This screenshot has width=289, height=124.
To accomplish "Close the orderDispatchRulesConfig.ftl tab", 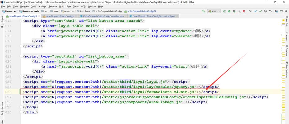I will 39,16.
